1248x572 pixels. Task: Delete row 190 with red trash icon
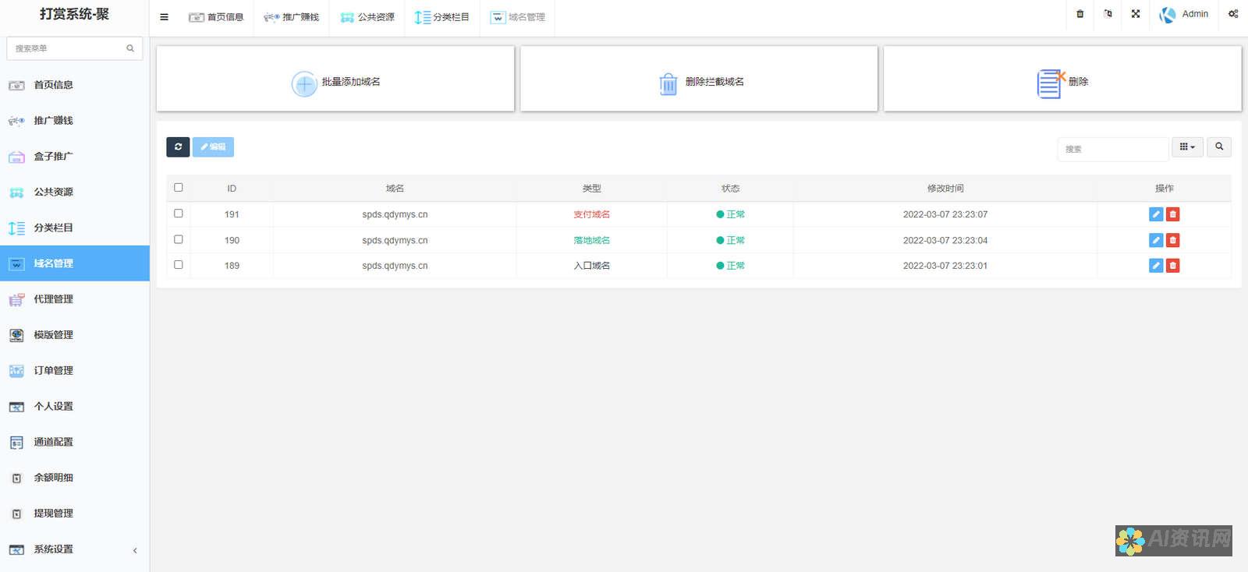point(1172,240)
